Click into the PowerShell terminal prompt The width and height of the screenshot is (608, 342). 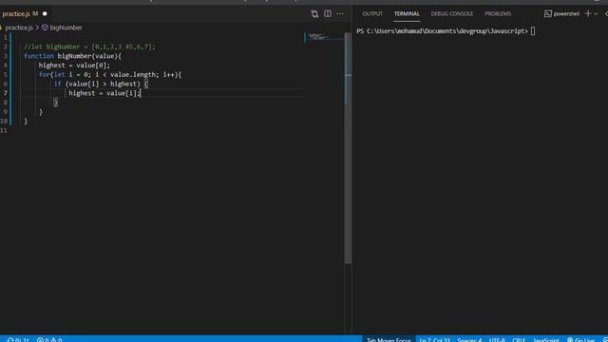[x=533, y=31]
